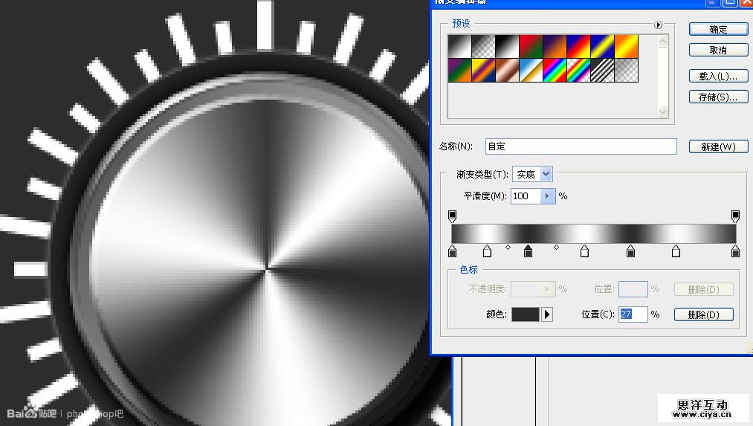Screen dimensions: 753x426
Task: Select the right opacity stop above gradient bar
Action: [x=735, y=216]
